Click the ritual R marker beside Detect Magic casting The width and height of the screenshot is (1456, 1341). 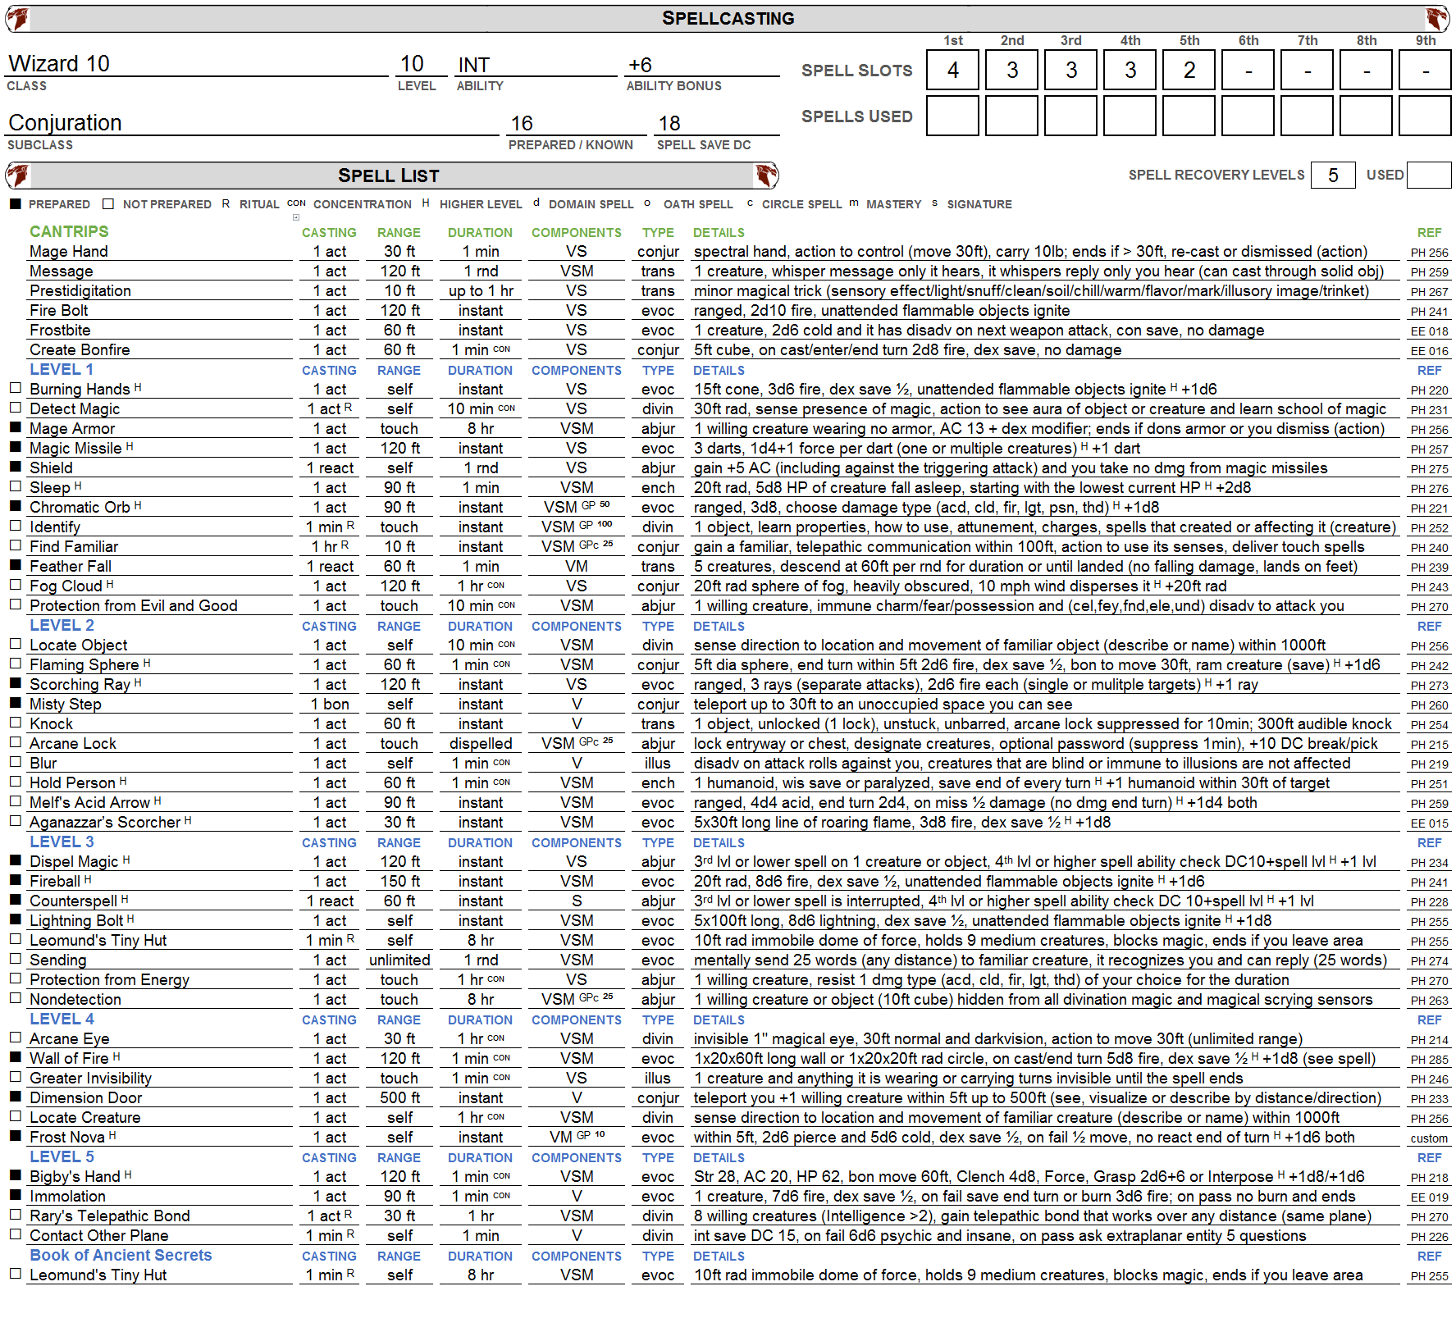tap(348, 407)
